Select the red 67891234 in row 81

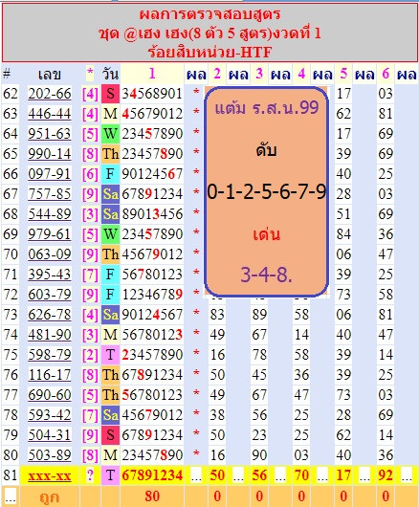coord(152,475)
